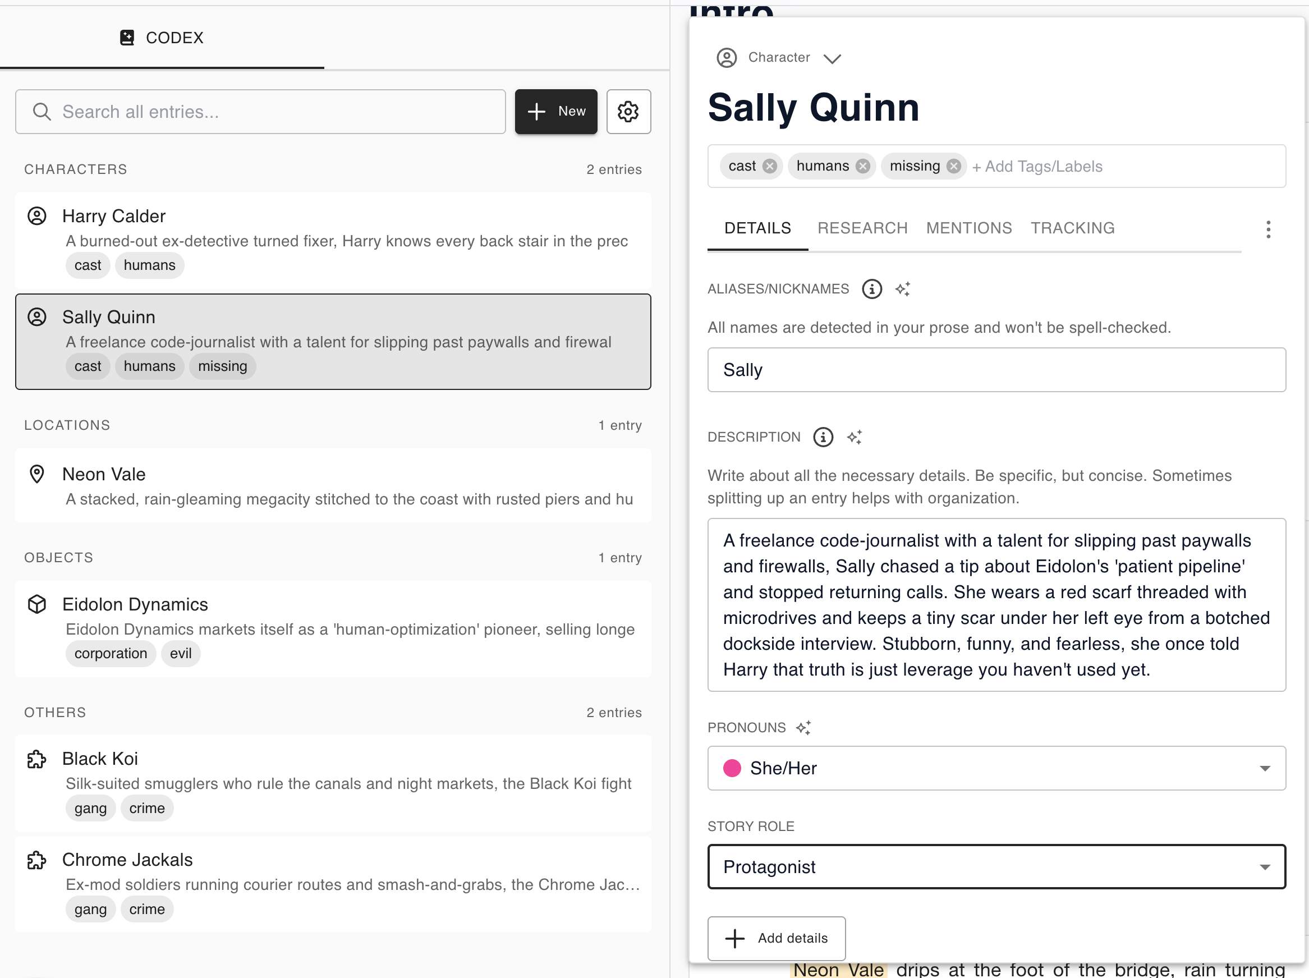
Task: Click Description info icon
Action: pyautogui.click(x=823, y=437)
